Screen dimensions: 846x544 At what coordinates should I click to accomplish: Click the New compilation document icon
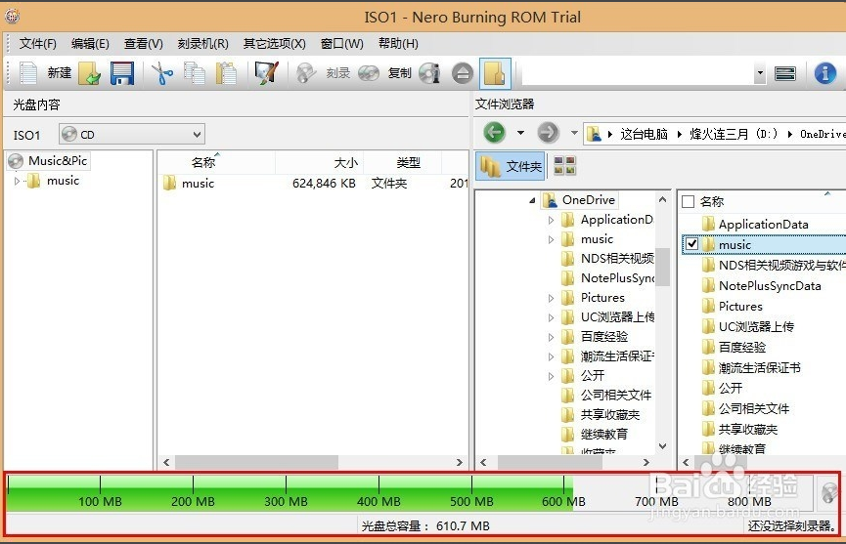[28, 72]
